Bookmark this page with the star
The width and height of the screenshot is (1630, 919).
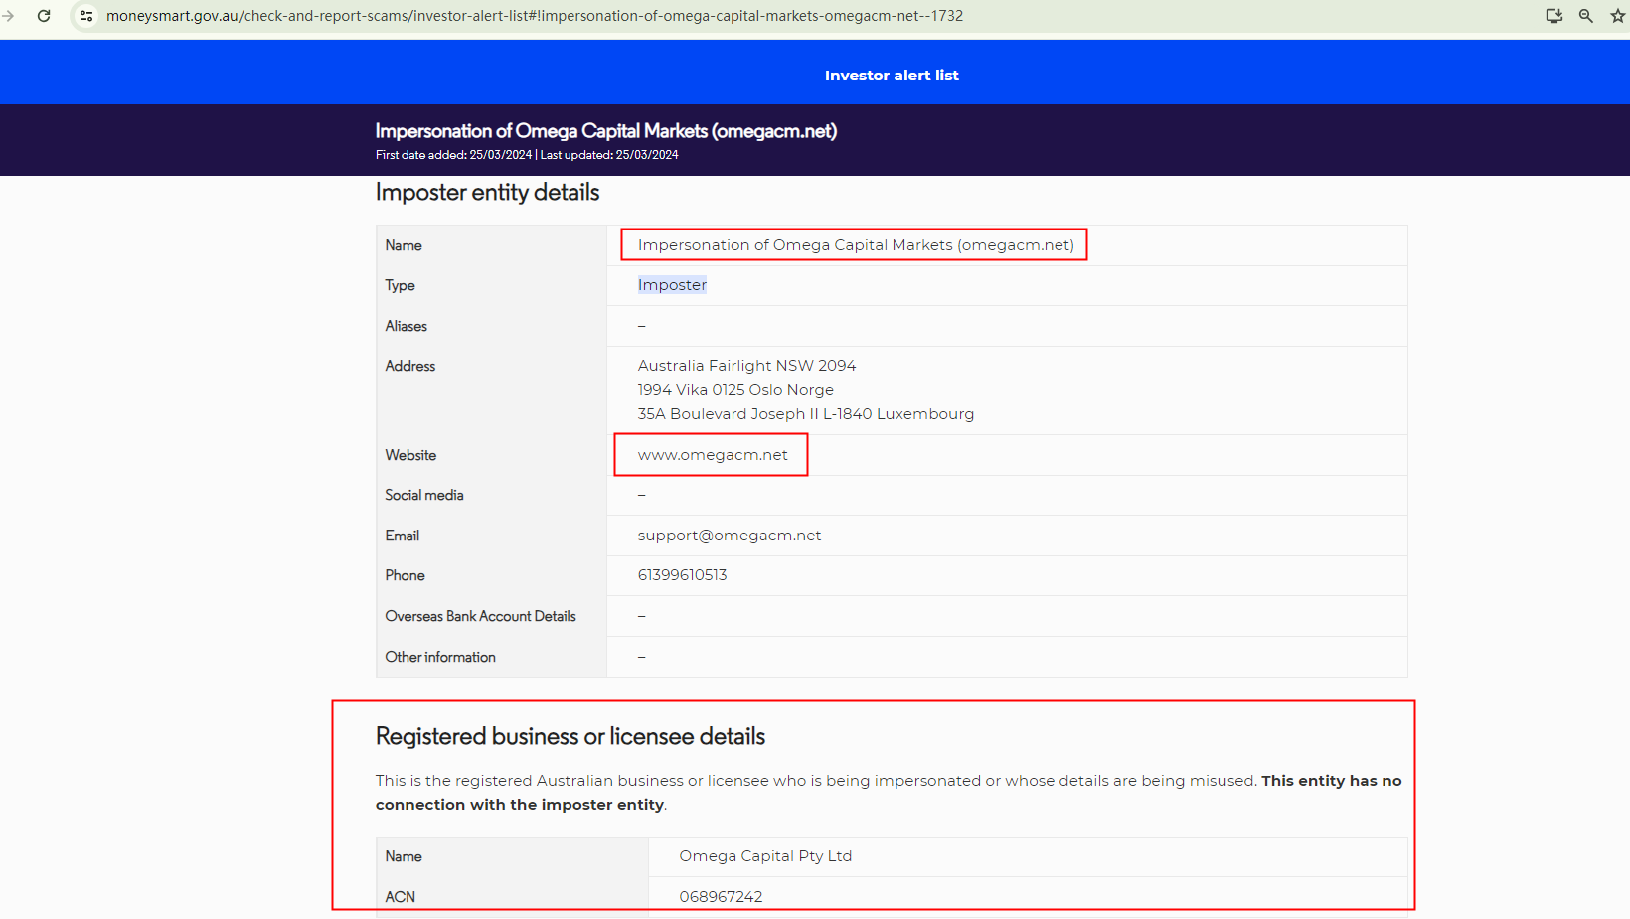[x=1617, y=16]
